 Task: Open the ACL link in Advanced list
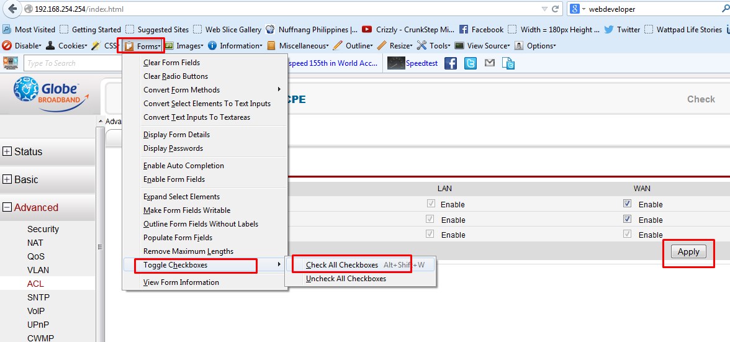coord(35,284)
